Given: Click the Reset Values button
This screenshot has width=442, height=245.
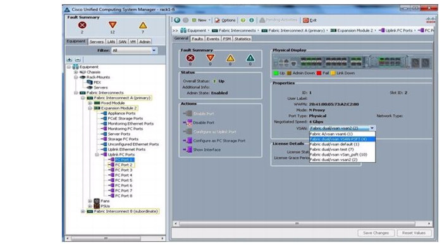Looking at the screenshot, I should tap(414, 233).
